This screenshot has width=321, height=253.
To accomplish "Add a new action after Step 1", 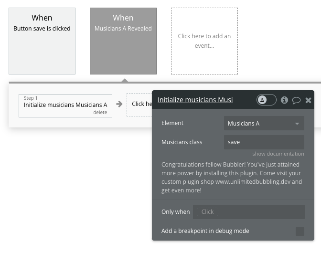I will [139, 105].
